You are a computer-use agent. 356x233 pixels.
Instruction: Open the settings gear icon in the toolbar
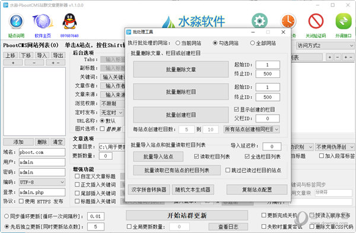[259, 21]
